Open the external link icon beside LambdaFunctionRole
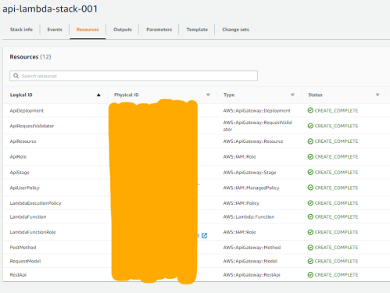Screen dimensions: 390x293 (x=204, y=236)
